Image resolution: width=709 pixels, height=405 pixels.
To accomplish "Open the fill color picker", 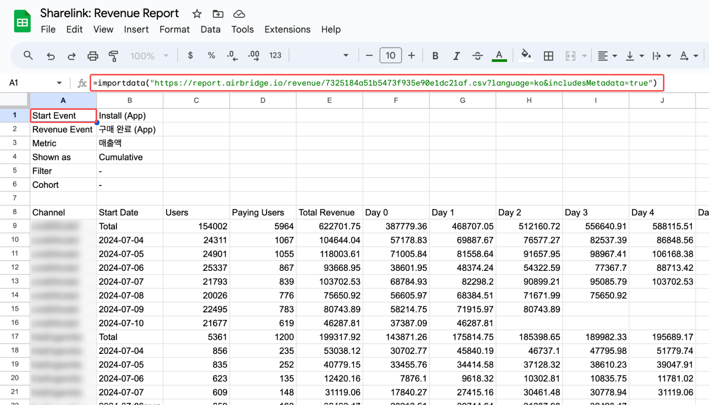I will [x=527, y=56].
